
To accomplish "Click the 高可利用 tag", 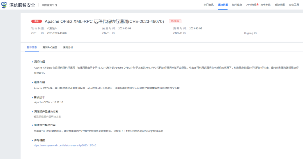I will point(175,21).
